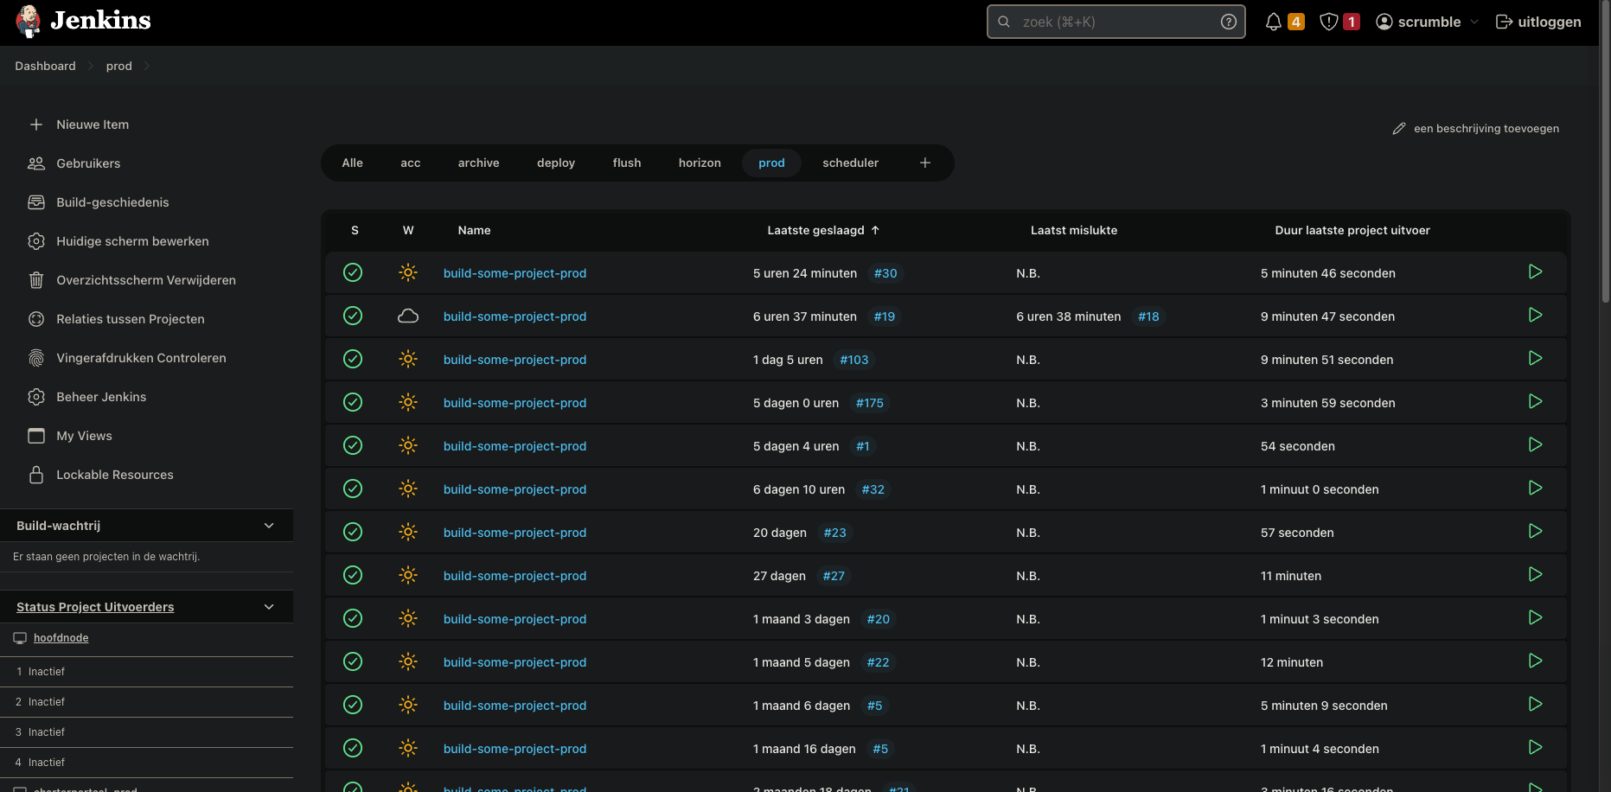This screenshot has width=1611, height=792.
Task: Collapse the Build-wachtrij panel
Action: click(269, 526)
